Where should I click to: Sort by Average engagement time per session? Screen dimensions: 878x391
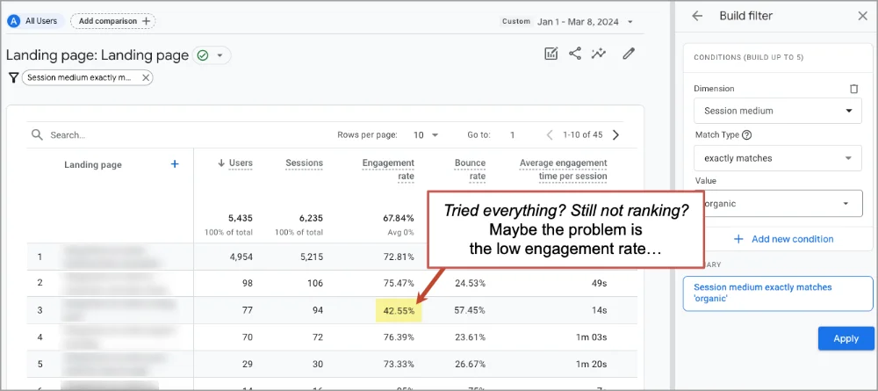[564, 170]
